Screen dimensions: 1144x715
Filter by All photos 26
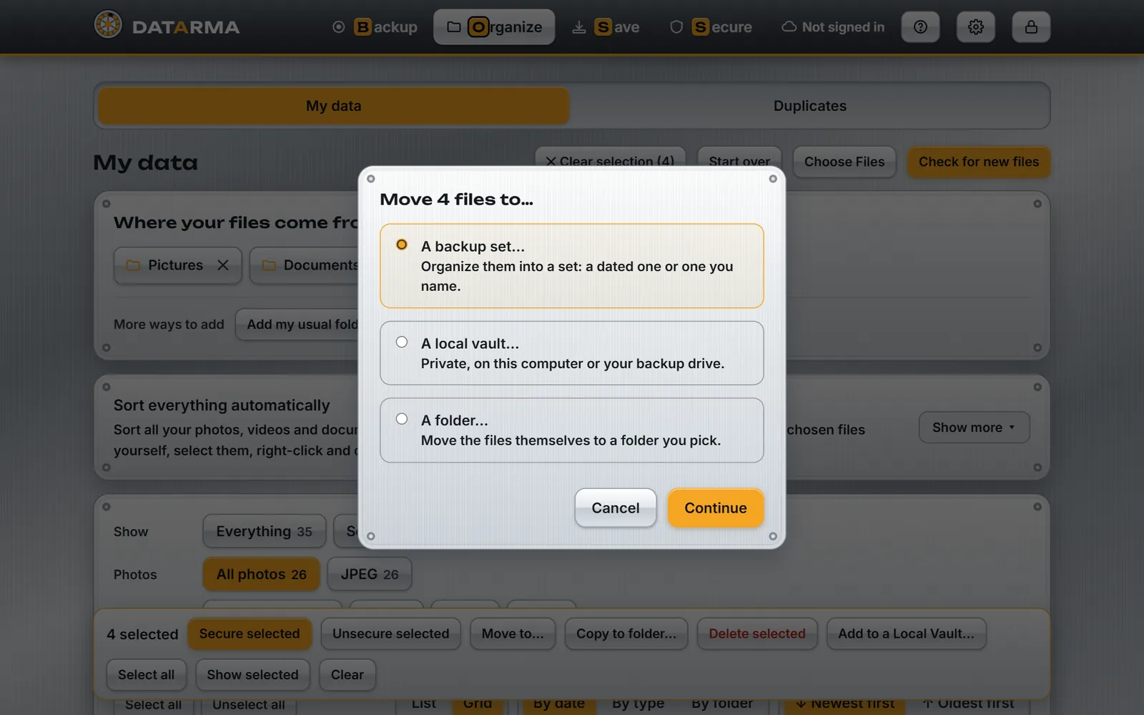click(261, 574)
